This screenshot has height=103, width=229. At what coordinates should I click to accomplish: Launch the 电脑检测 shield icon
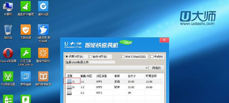click(x=26, y=29)
